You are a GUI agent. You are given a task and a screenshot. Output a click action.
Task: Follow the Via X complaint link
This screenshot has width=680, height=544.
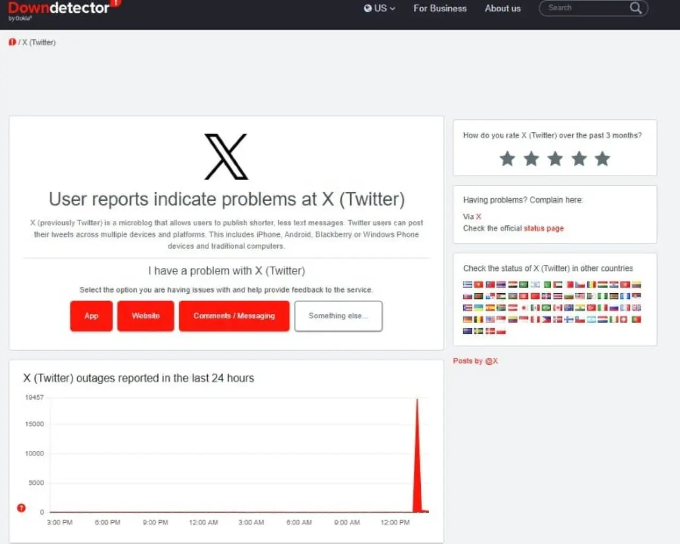(x=479, y=217)
